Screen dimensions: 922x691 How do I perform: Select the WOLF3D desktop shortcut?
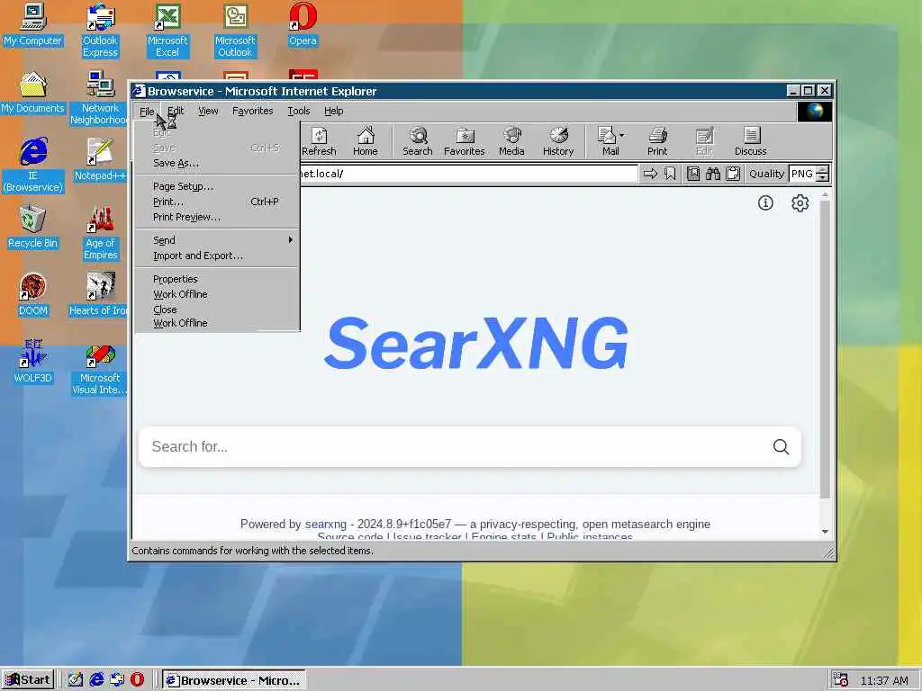[33, 362]
